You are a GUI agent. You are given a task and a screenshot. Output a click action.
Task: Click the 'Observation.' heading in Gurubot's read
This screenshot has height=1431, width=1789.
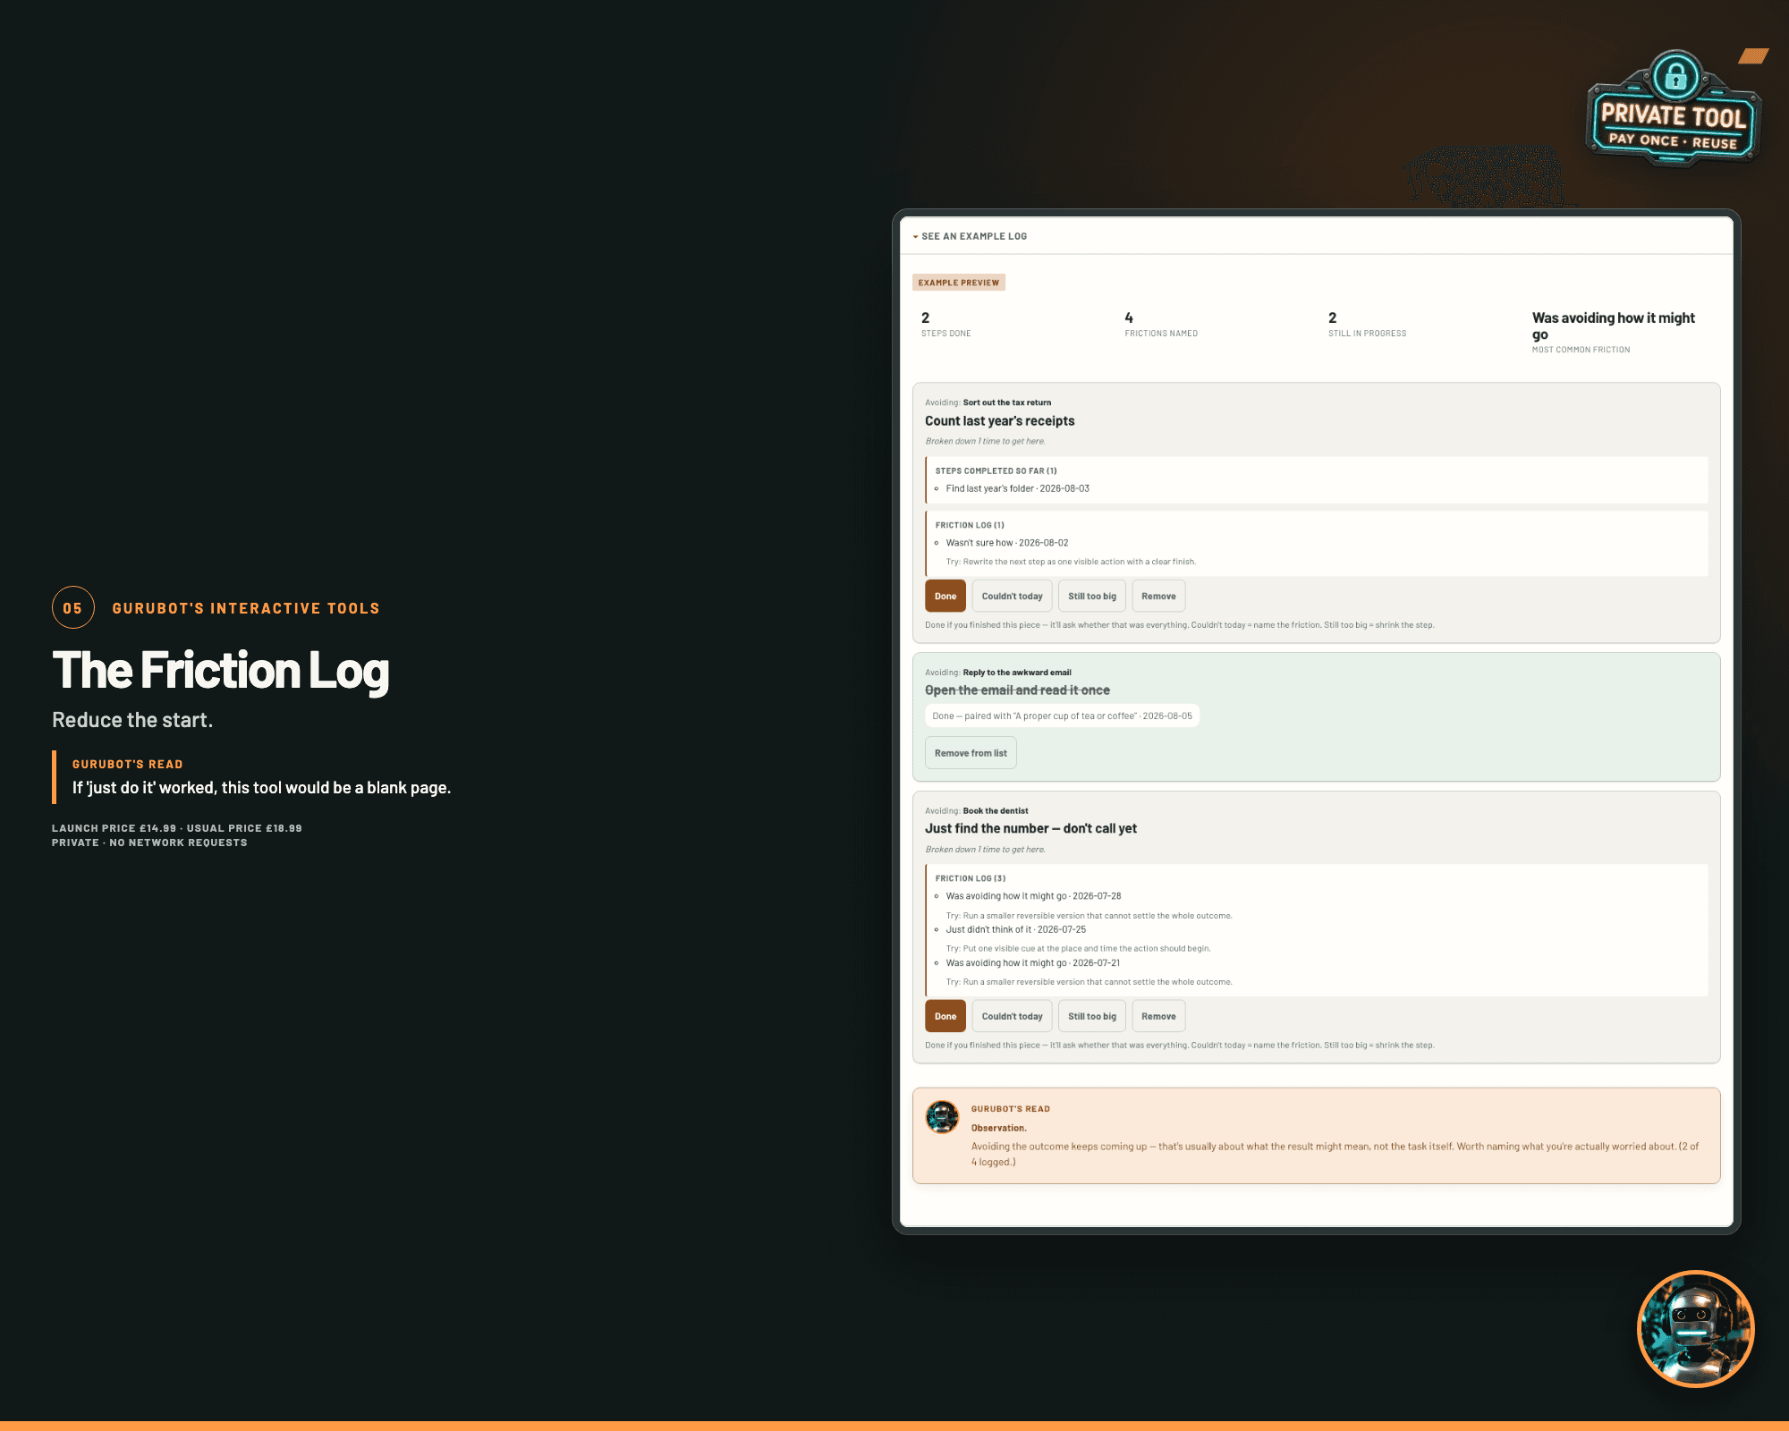point(999,1128)
